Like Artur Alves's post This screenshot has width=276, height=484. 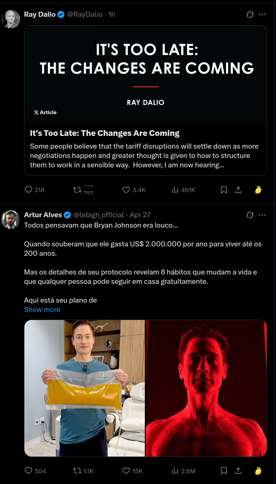pyautogui.click(x=126, y=471)
